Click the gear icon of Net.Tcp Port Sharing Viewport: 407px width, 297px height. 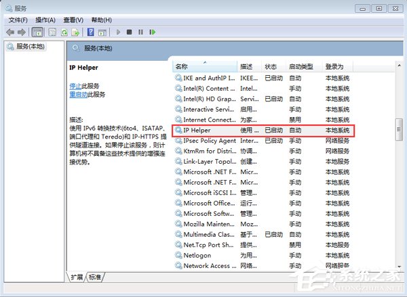click(178, 245)
